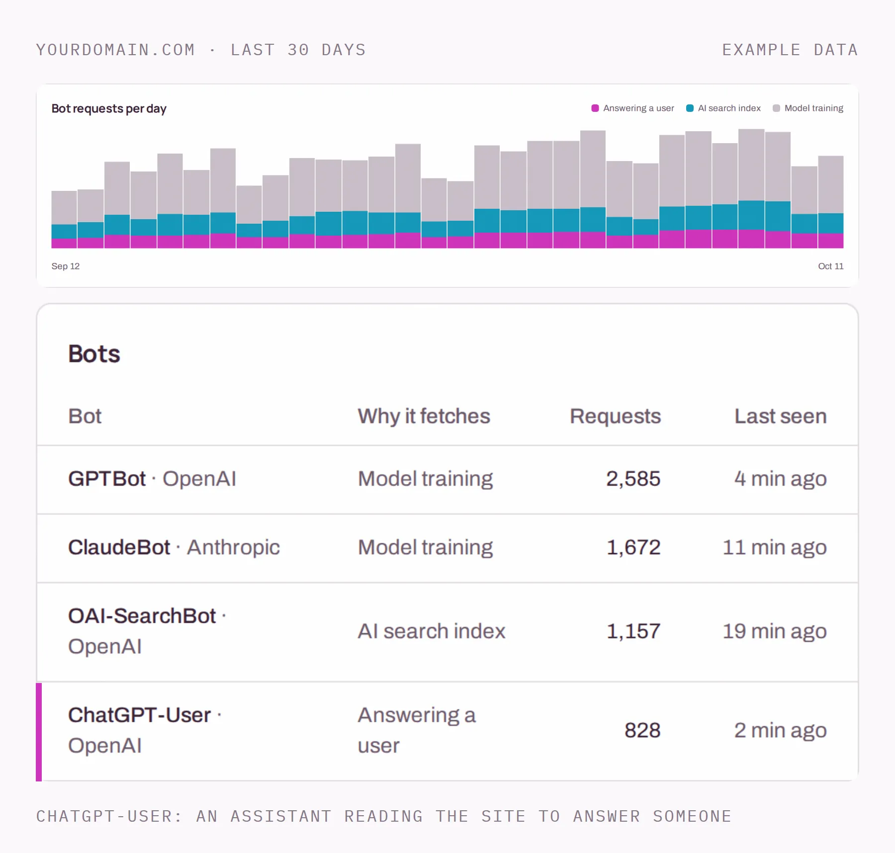Sort by the 'Requests' column header

point(615,416)
